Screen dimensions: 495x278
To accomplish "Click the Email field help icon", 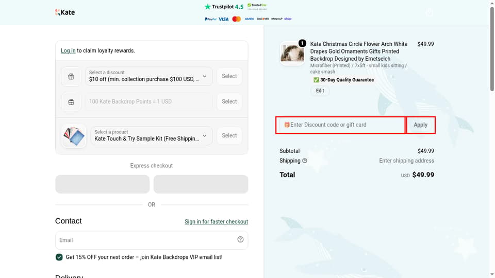I will (241, 239).
